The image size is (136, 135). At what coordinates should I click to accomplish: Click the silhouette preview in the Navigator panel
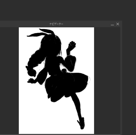56,81
